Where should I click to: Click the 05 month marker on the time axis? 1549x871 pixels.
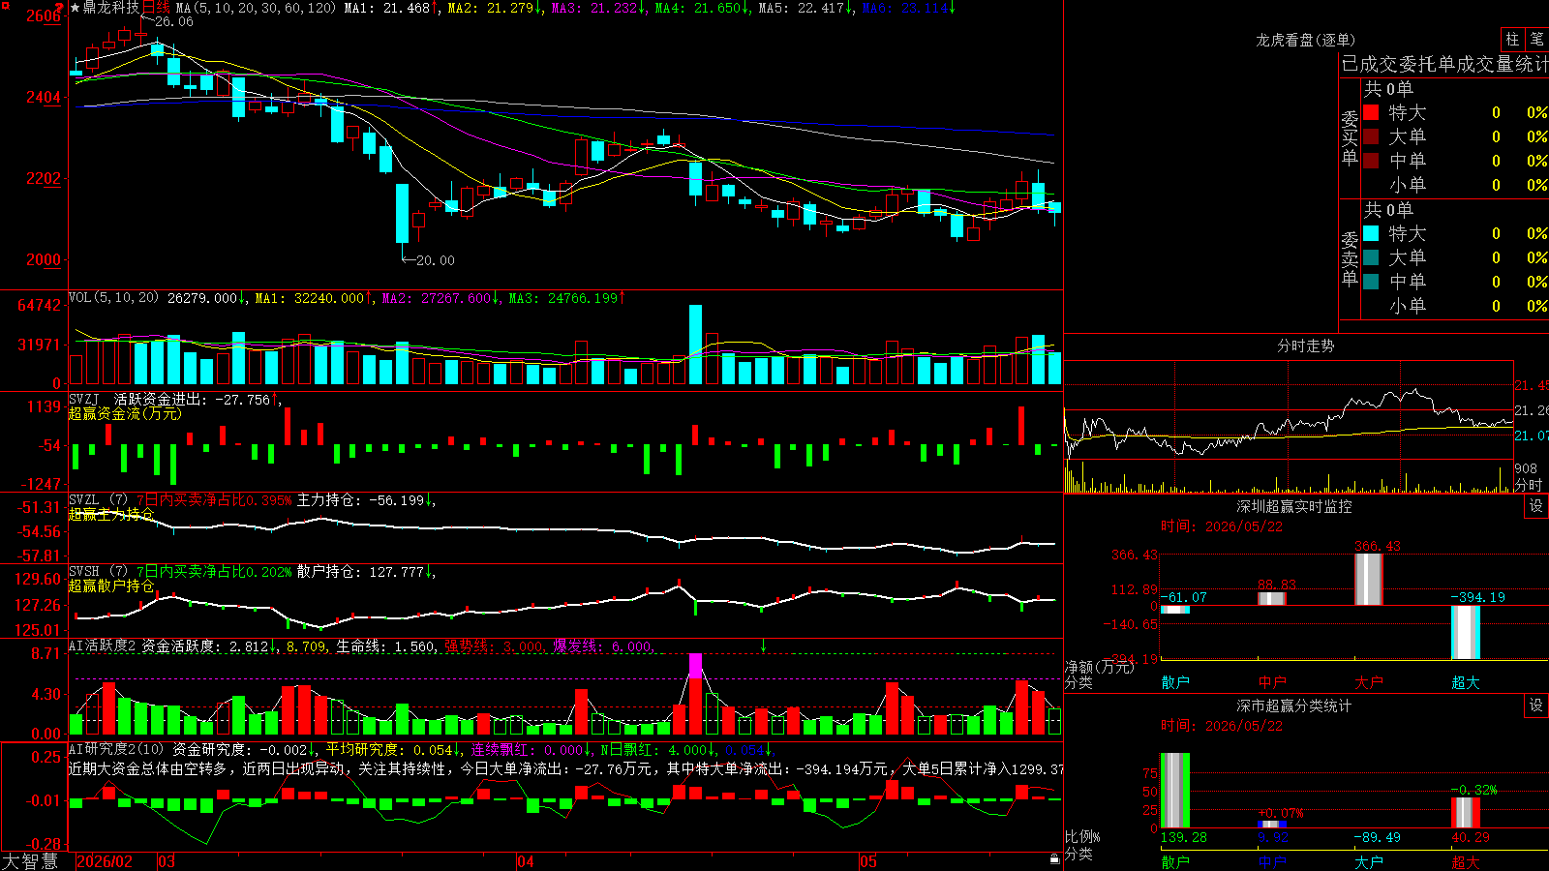point(868,861)
